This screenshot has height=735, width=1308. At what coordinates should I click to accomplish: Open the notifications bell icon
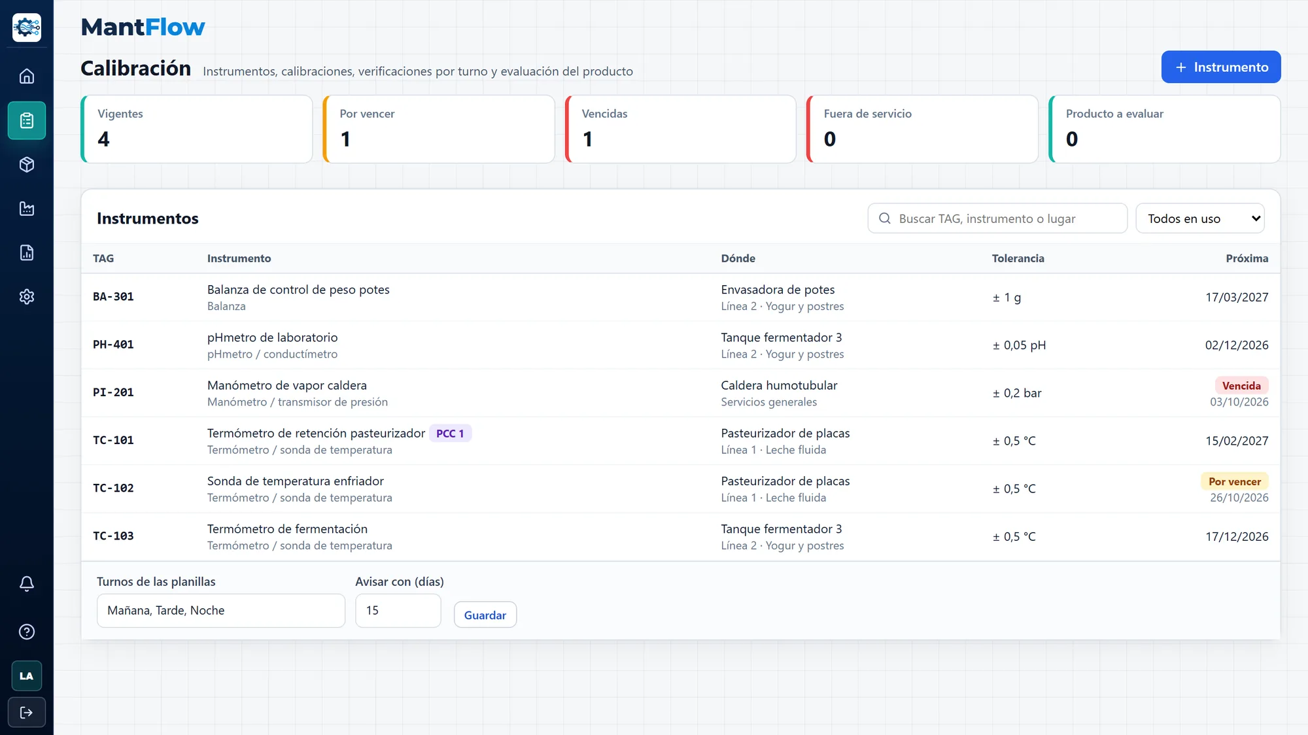point(27,583)
